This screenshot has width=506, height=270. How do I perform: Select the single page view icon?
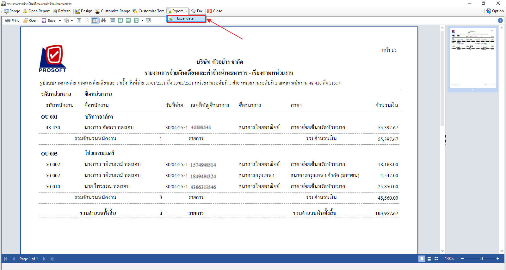click(120, 21)
